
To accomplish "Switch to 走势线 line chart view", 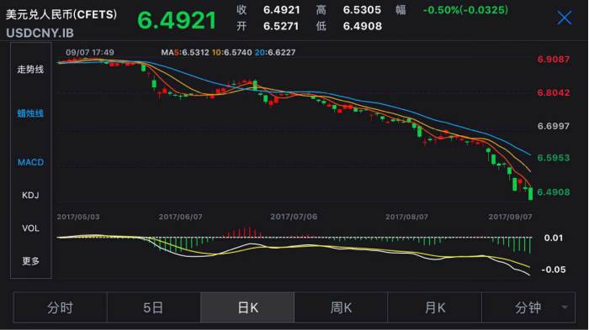I will (30, 70).
